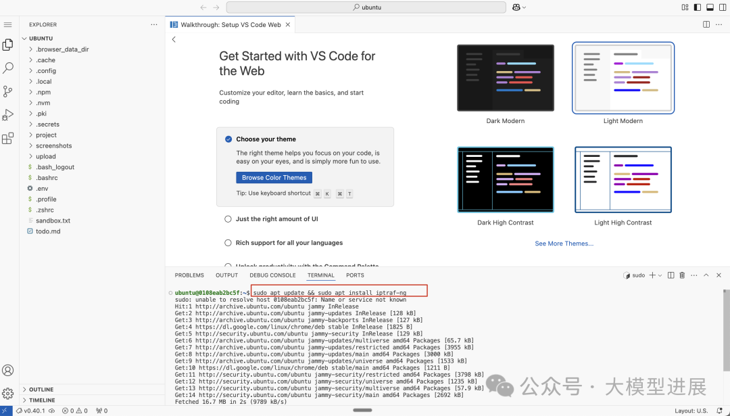This screenshot has width=730, height=416.
Task: Select 'Rich support for all your languages' step
Action: click(289, 243)
